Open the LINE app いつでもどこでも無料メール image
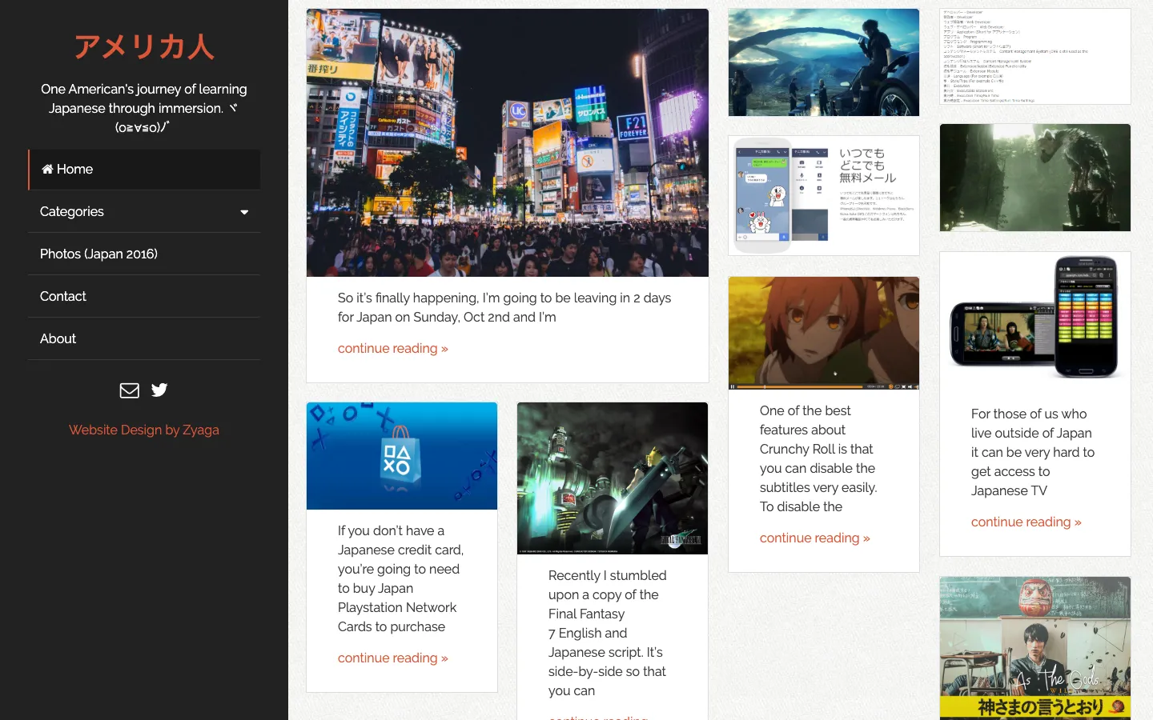Image resolution: width=1153 pixels, height=720 pixels. point(824,195)
